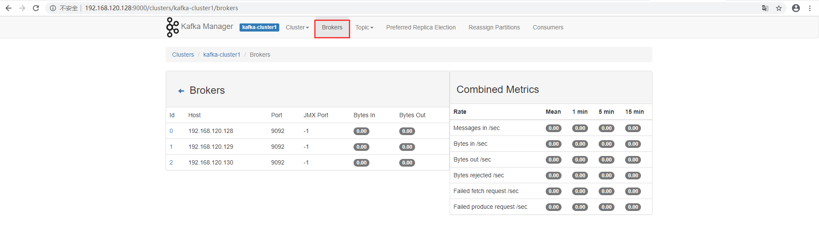
Task: Click Bytes In badge for broker 192.168.120.128
Action: click(361, 131)
